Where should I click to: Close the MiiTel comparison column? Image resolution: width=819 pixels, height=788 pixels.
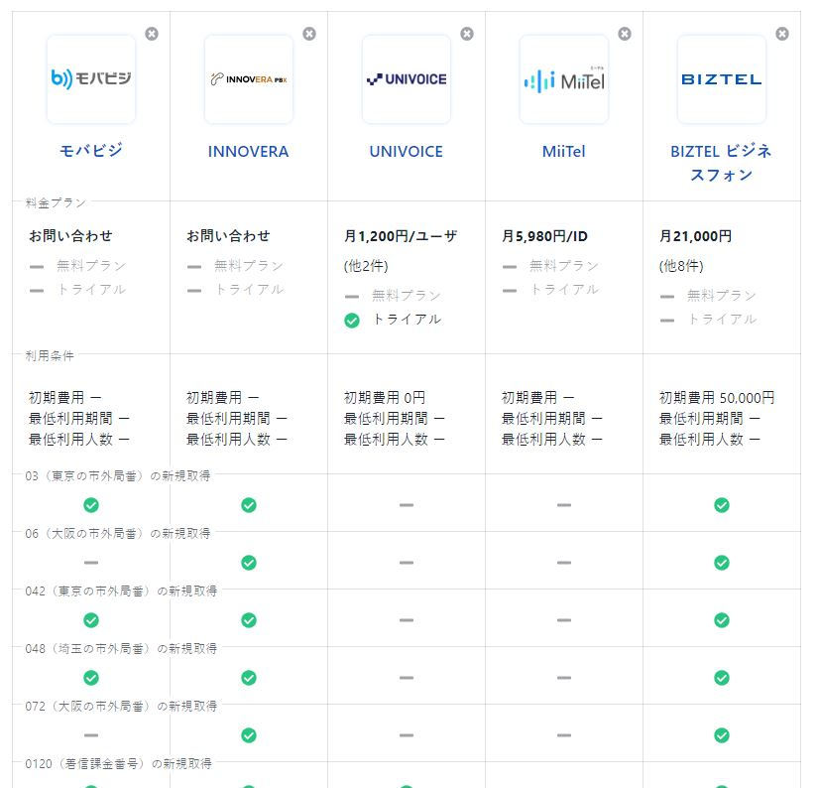625,34
